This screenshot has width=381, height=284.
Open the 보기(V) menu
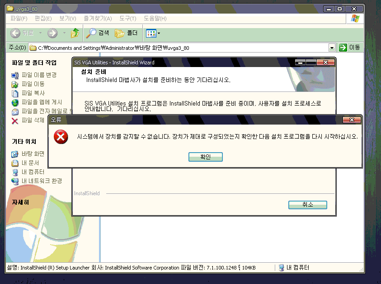tap(68, 19)
